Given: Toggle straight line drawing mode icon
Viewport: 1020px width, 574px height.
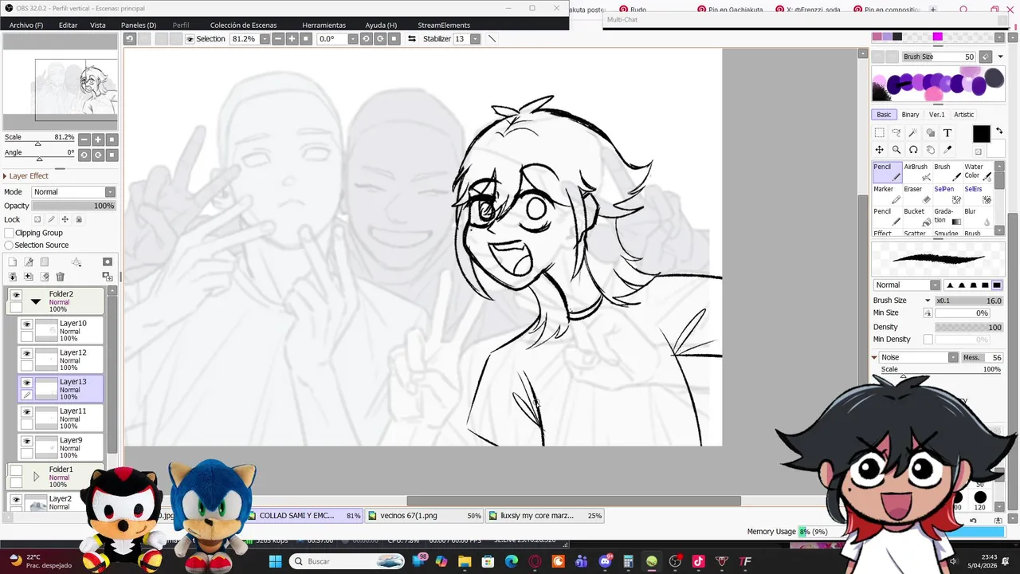Looking at the screenshot, I should click(492, 38).
